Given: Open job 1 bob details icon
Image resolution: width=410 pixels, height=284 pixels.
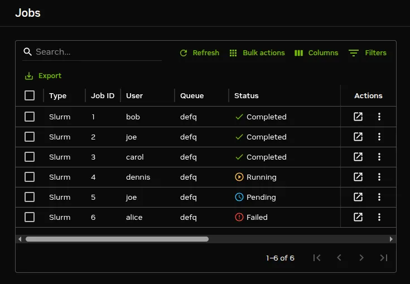Looking at the screenshot, I should tap(358, 117).
